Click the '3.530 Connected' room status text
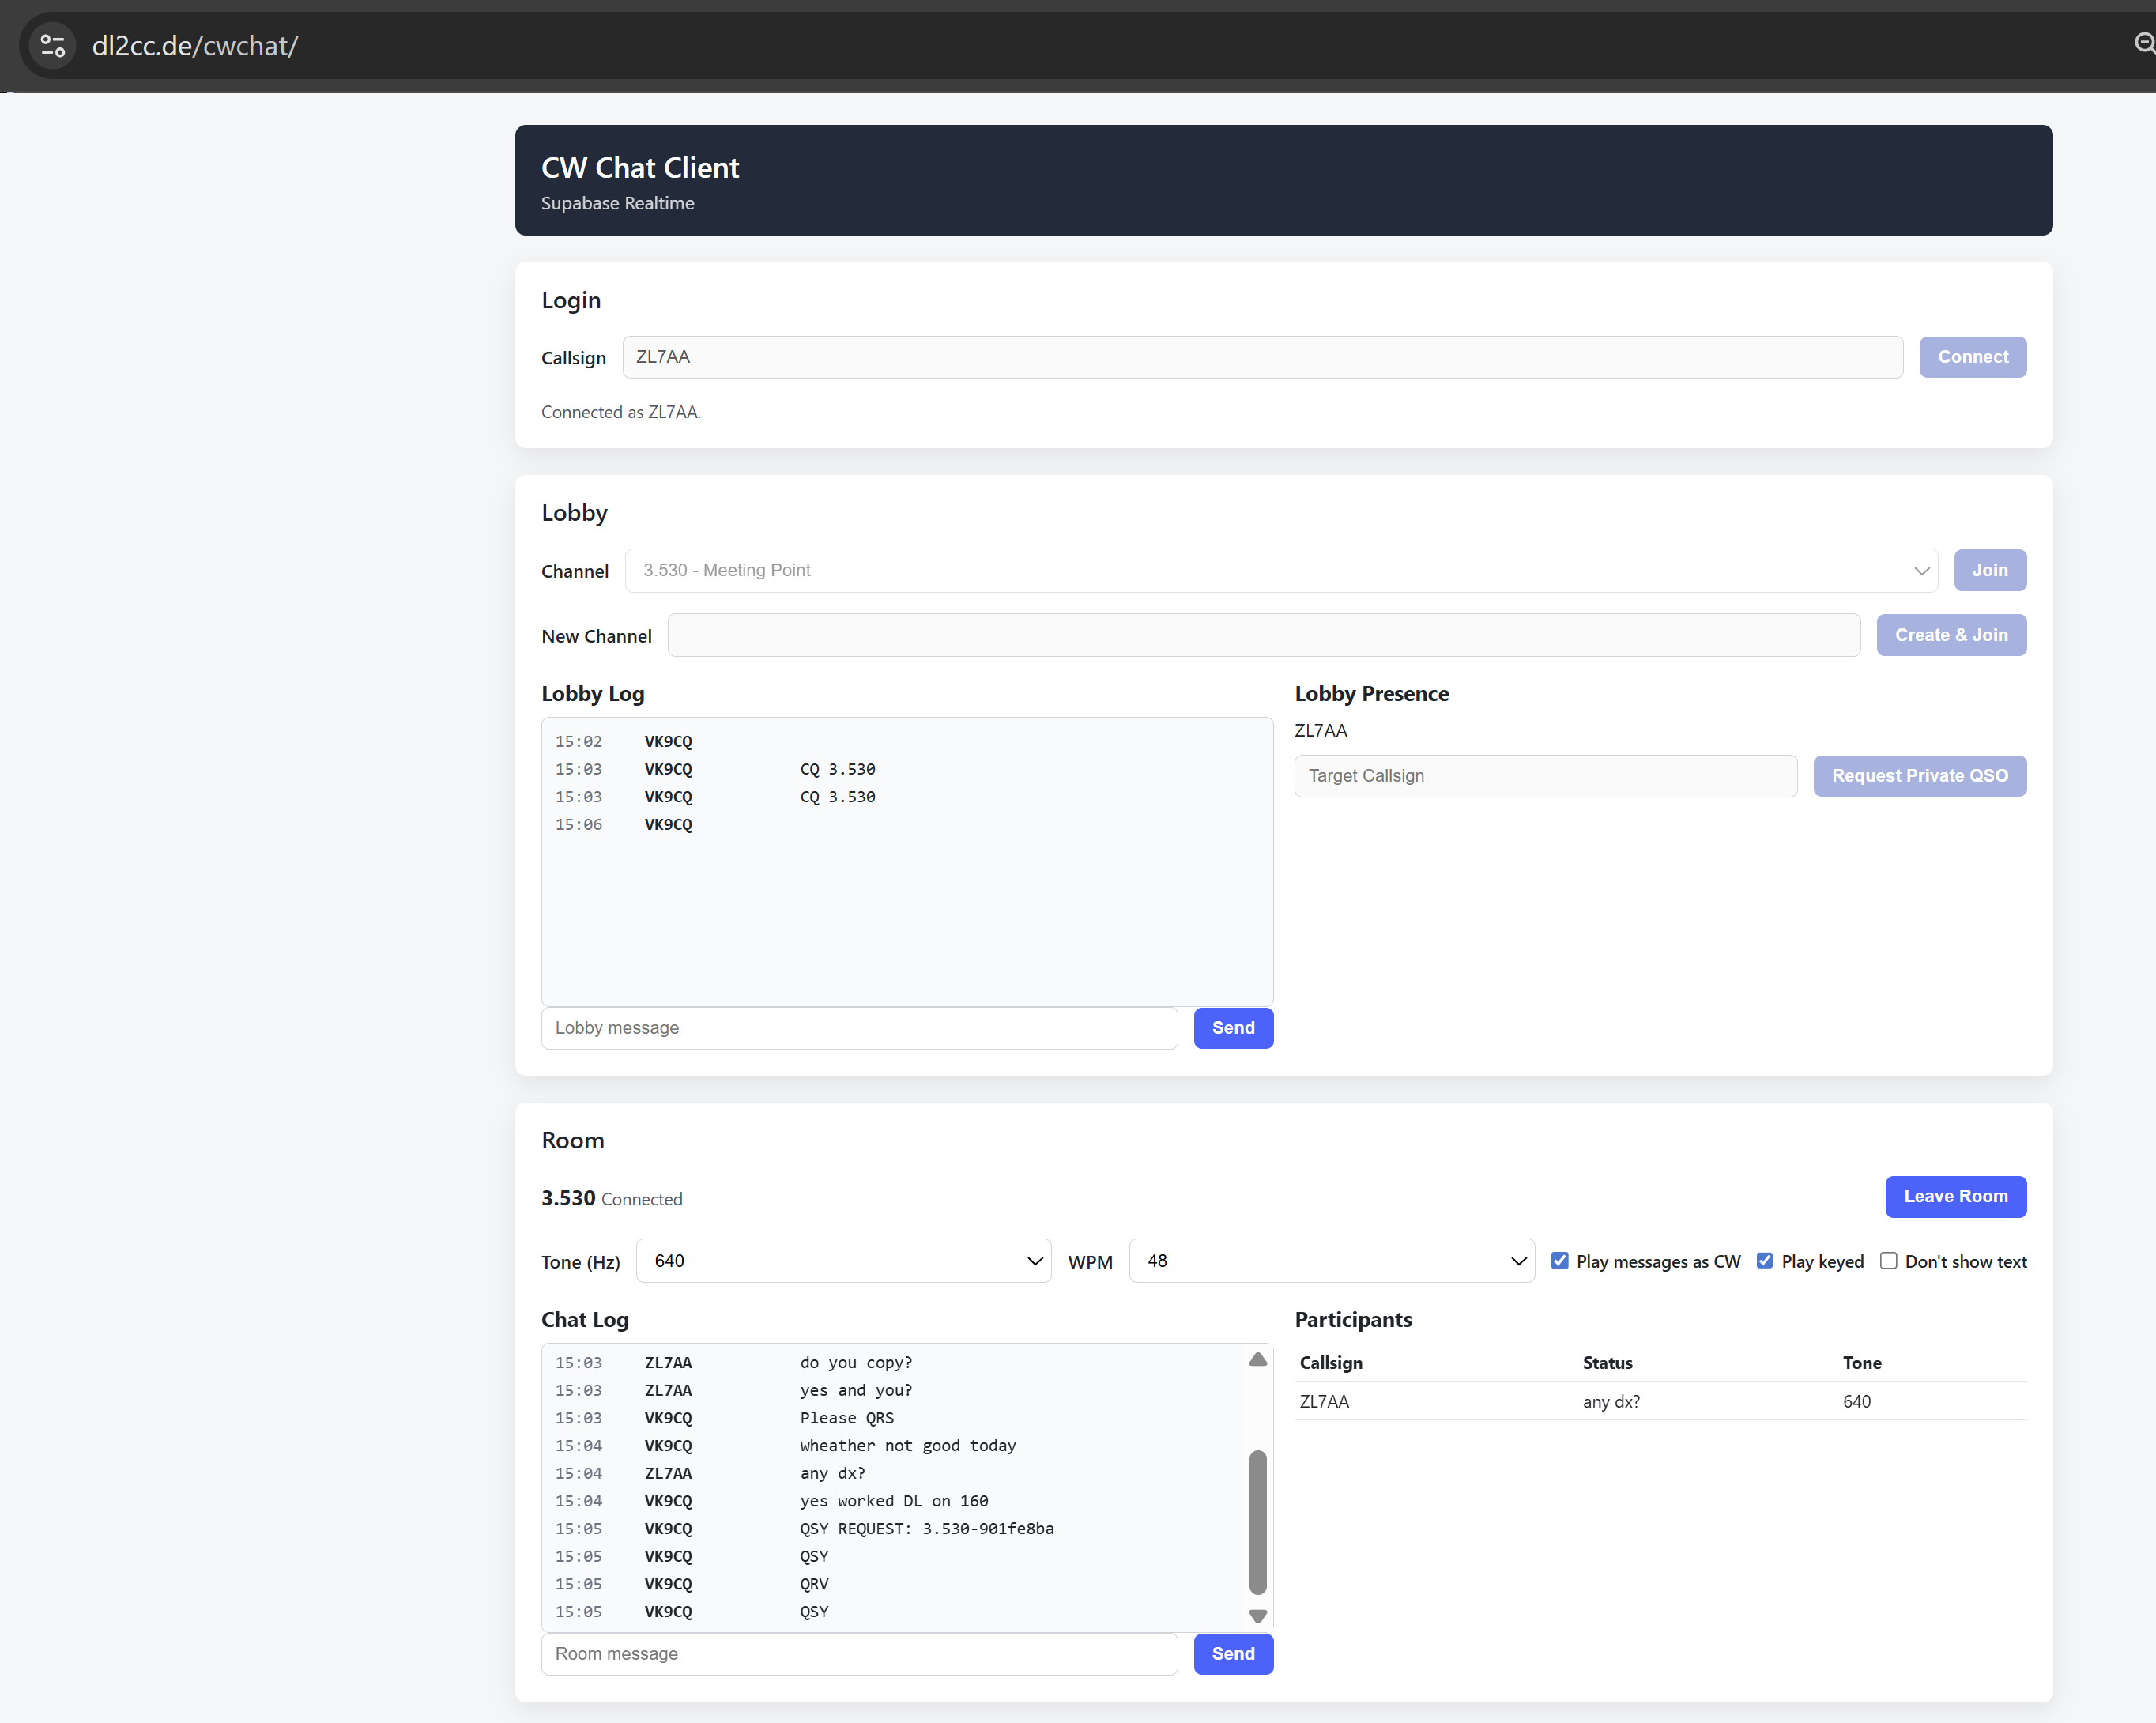The image size is (2156, 1723). (612, 1198)
